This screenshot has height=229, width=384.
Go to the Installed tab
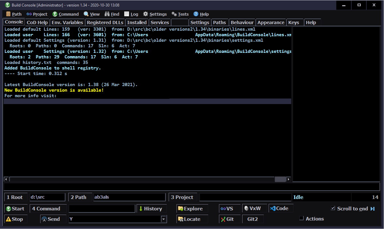[x=137, y=23]
